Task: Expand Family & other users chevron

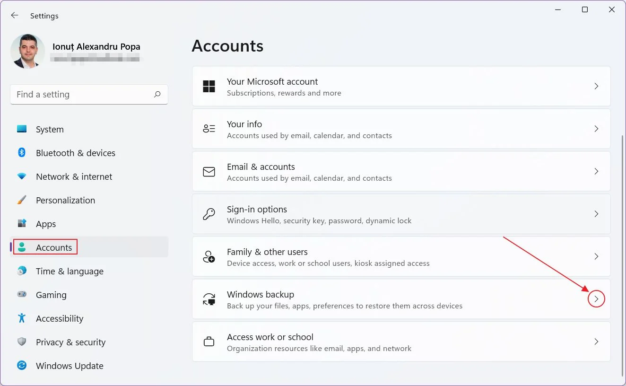Action: coord(596,256)
